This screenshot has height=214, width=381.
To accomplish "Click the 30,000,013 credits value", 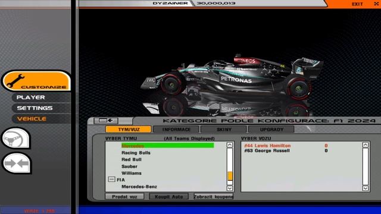I will [216, 3].
